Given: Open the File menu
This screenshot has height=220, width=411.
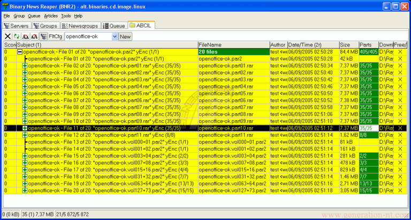Looking at the screenshot, I should click(x=6, y=16).
